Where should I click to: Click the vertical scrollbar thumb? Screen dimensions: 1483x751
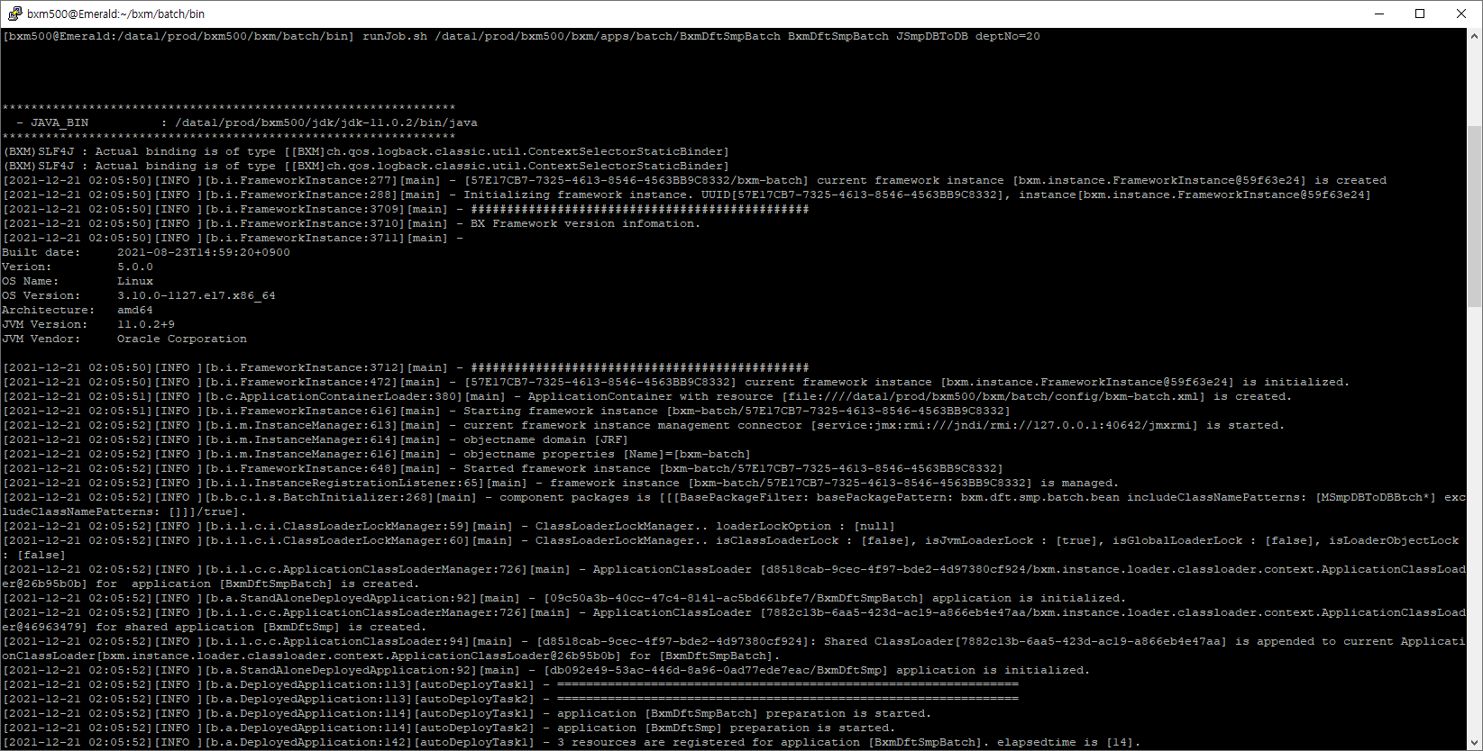coord(1475,216)
